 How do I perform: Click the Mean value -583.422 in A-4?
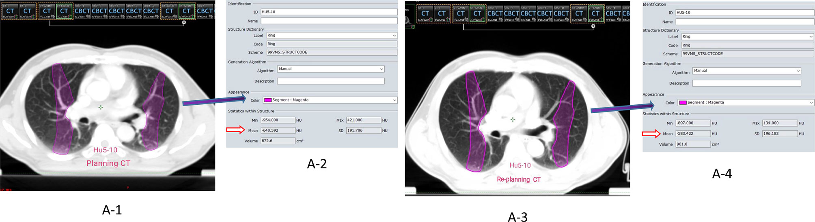pos(693,133)
